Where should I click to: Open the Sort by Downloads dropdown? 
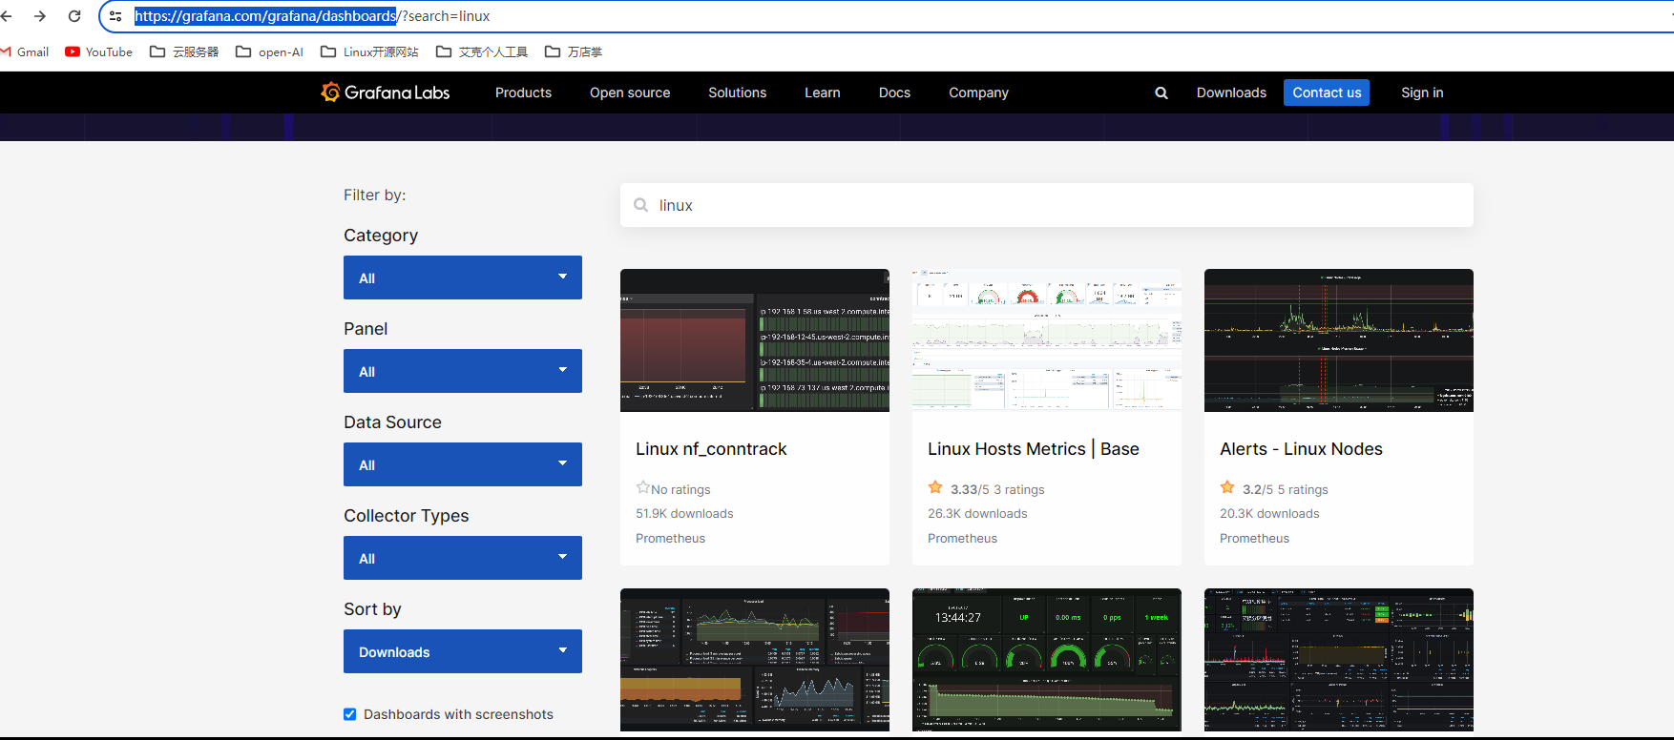pyautogui.click(x=463, y=651)
